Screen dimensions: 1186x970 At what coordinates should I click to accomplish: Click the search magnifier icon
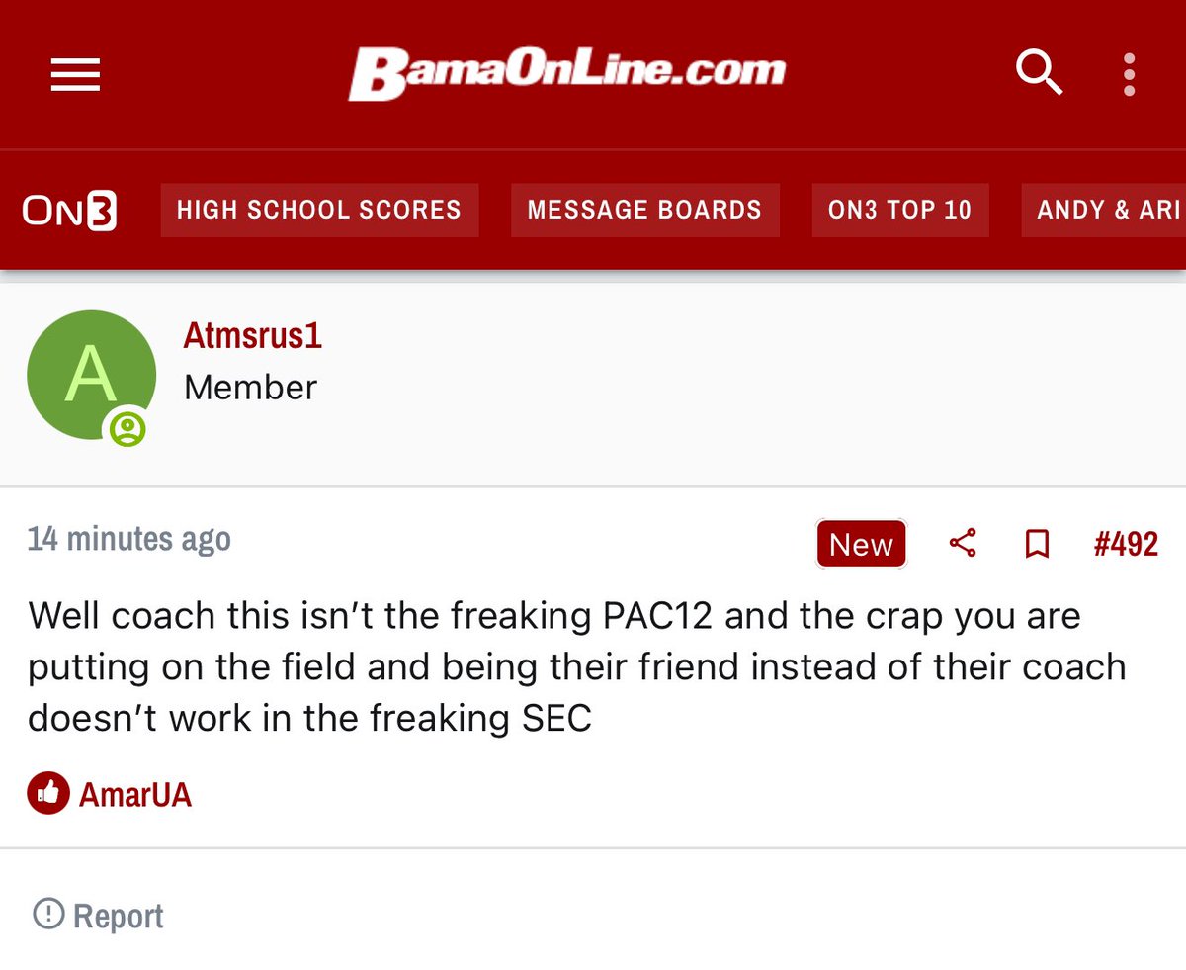(1040, 73)
